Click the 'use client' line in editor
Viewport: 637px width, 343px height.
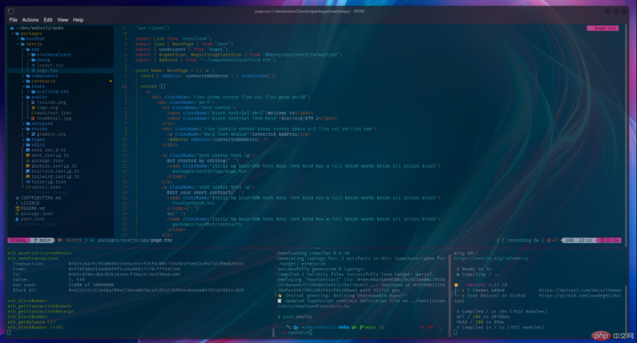[x=152, y=28]
